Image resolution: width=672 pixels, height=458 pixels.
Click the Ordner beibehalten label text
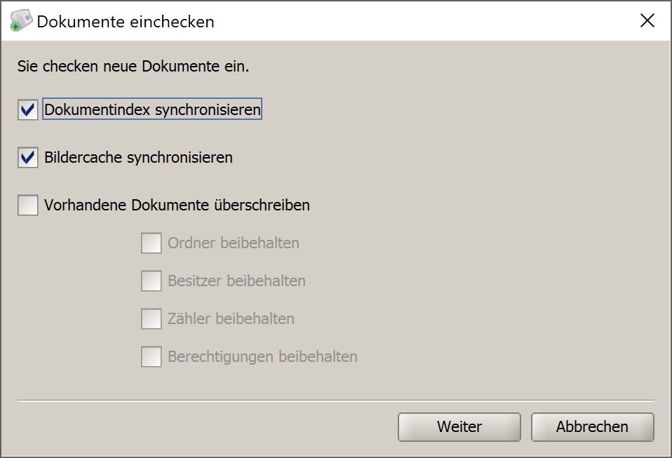pos(234,243)
